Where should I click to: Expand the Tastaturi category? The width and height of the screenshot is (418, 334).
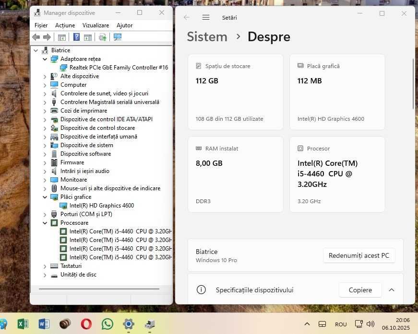45,266
